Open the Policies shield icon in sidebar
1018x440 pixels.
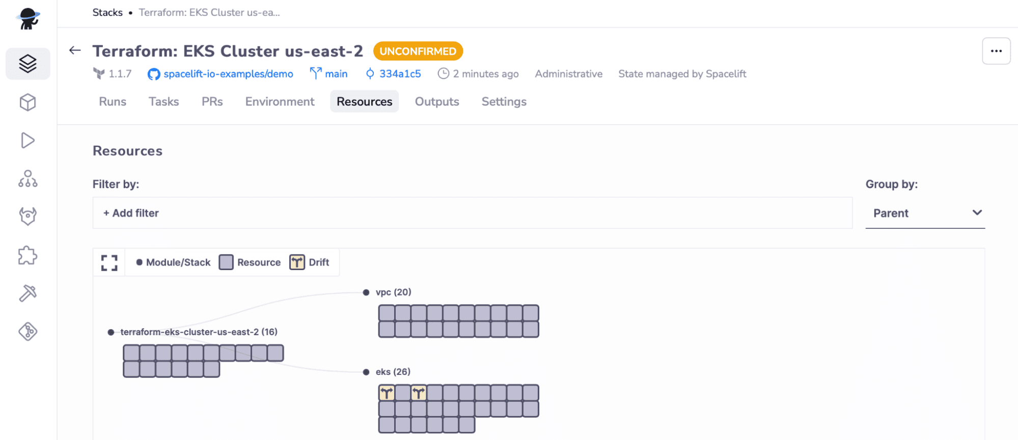click(x=27, y=216)
